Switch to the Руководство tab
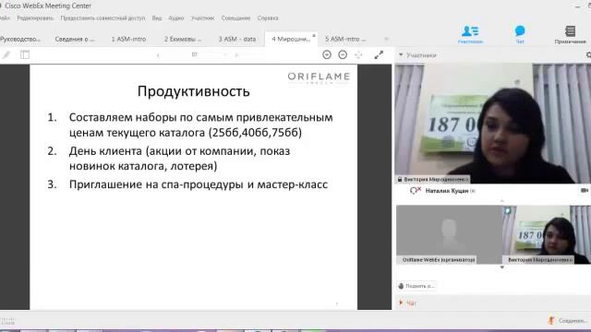591x332 pixels. (20, 39)
